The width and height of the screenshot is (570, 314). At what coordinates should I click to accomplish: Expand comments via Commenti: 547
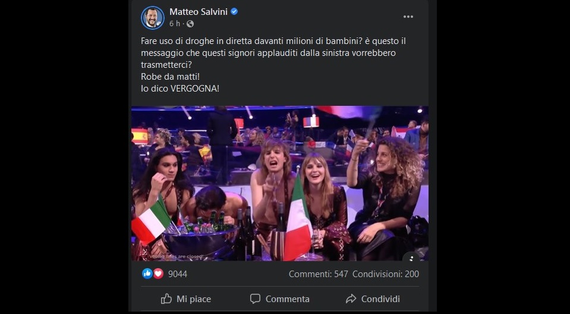(x=317, y=274)
